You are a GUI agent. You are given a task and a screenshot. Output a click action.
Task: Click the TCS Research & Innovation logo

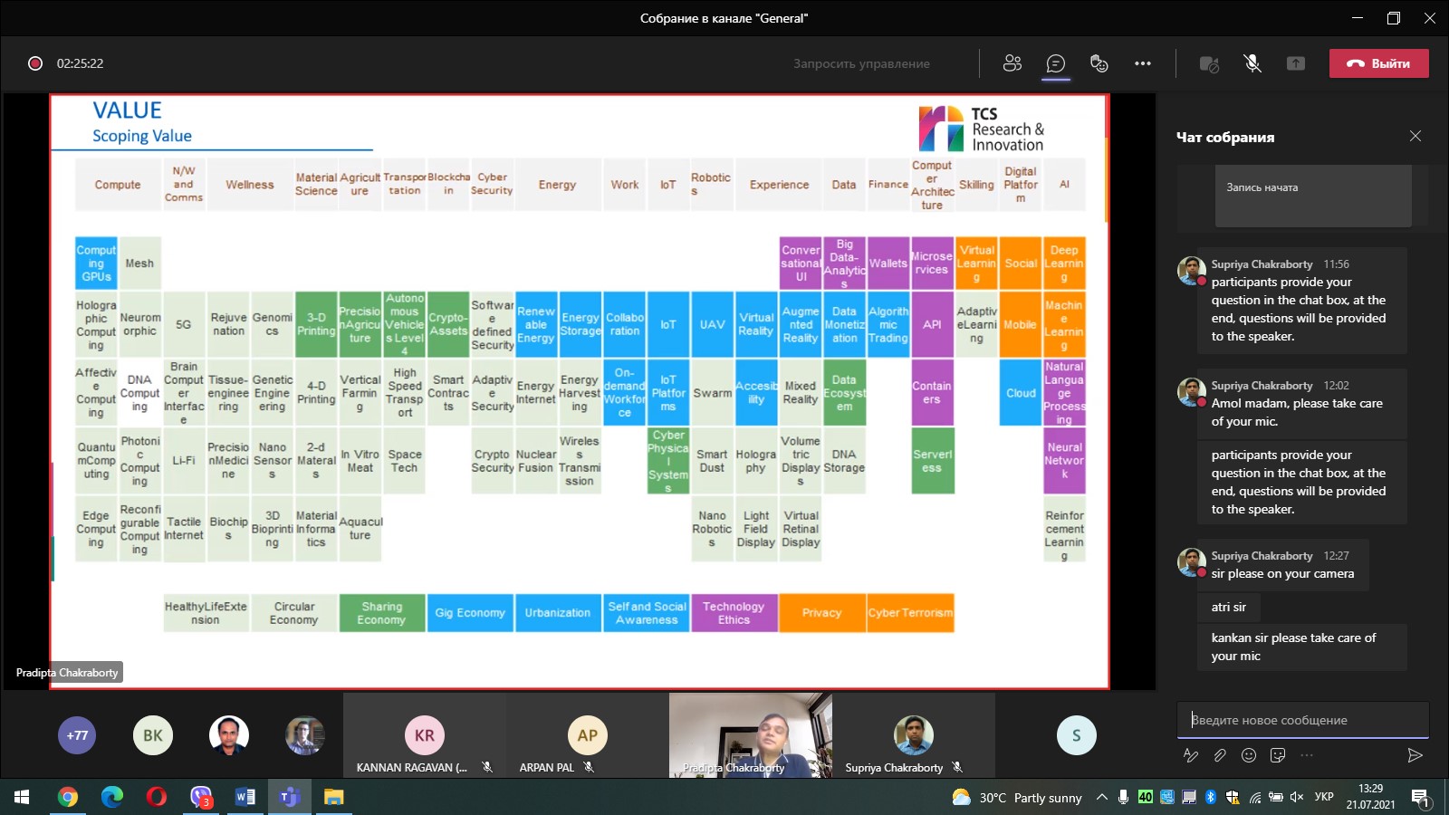click(982, 129)
